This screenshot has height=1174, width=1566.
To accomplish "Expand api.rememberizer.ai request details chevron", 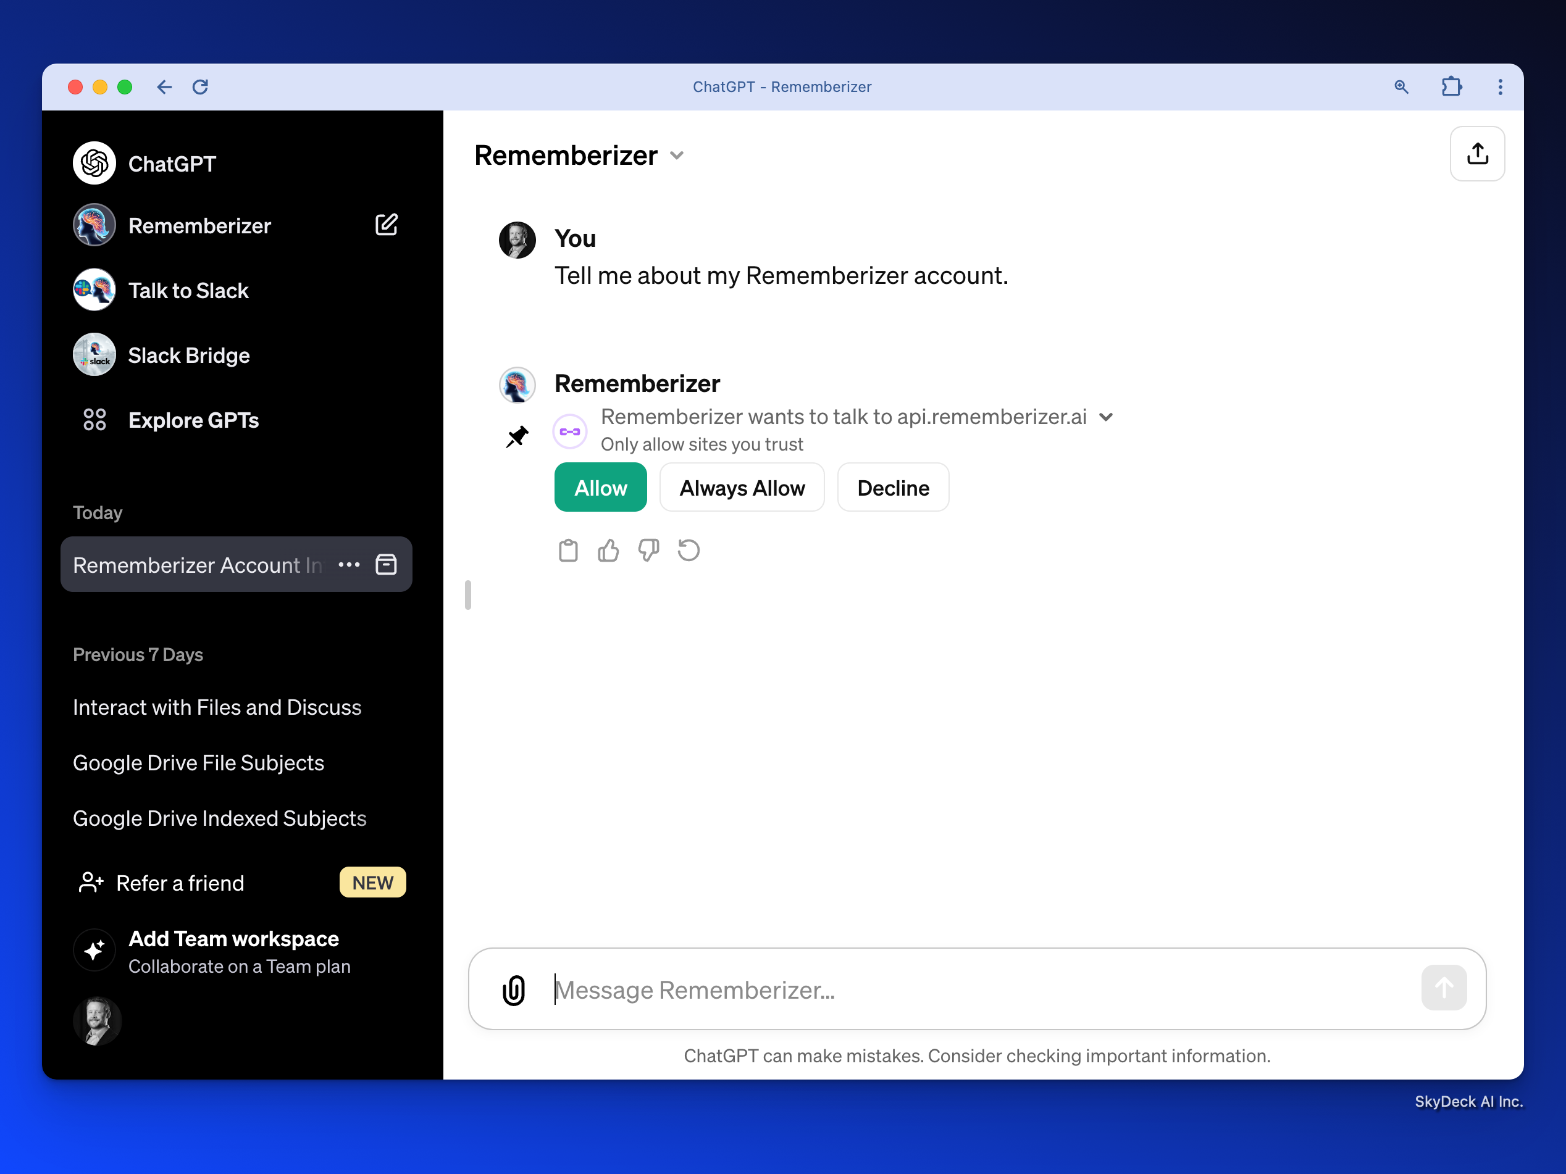I will tap(1106, 417).
